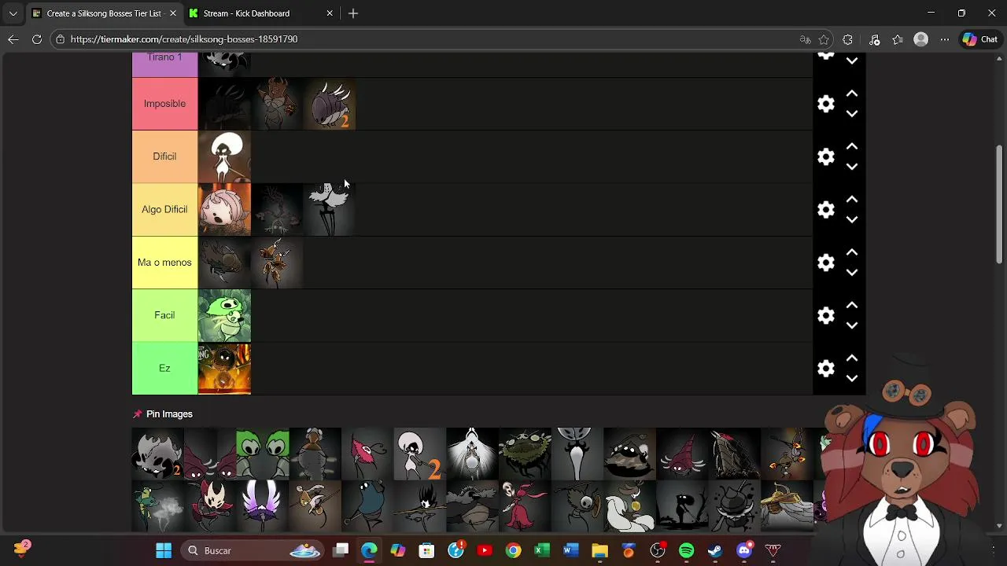Image resolution: width=1007 pixels, height=566 pixels.
Task: Select the Facil tier label
Action: pyautogui.click(x=164, y=315)
